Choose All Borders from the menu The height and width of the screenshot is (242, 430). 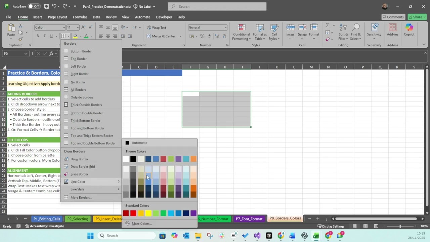click(x=91, y=90)
